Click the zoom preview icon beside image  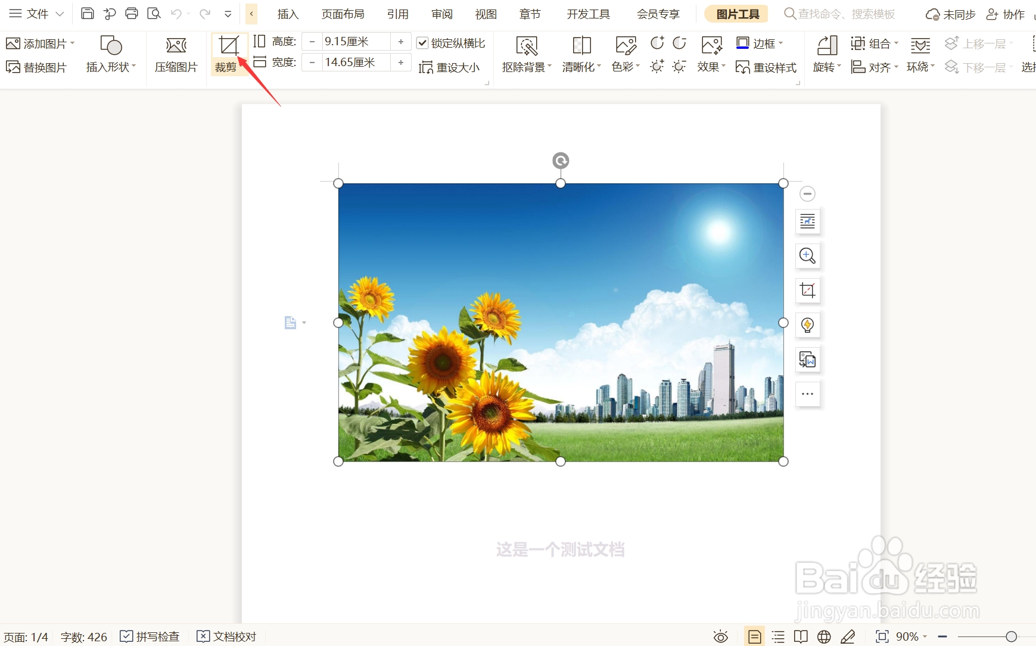tap(807, 256)
